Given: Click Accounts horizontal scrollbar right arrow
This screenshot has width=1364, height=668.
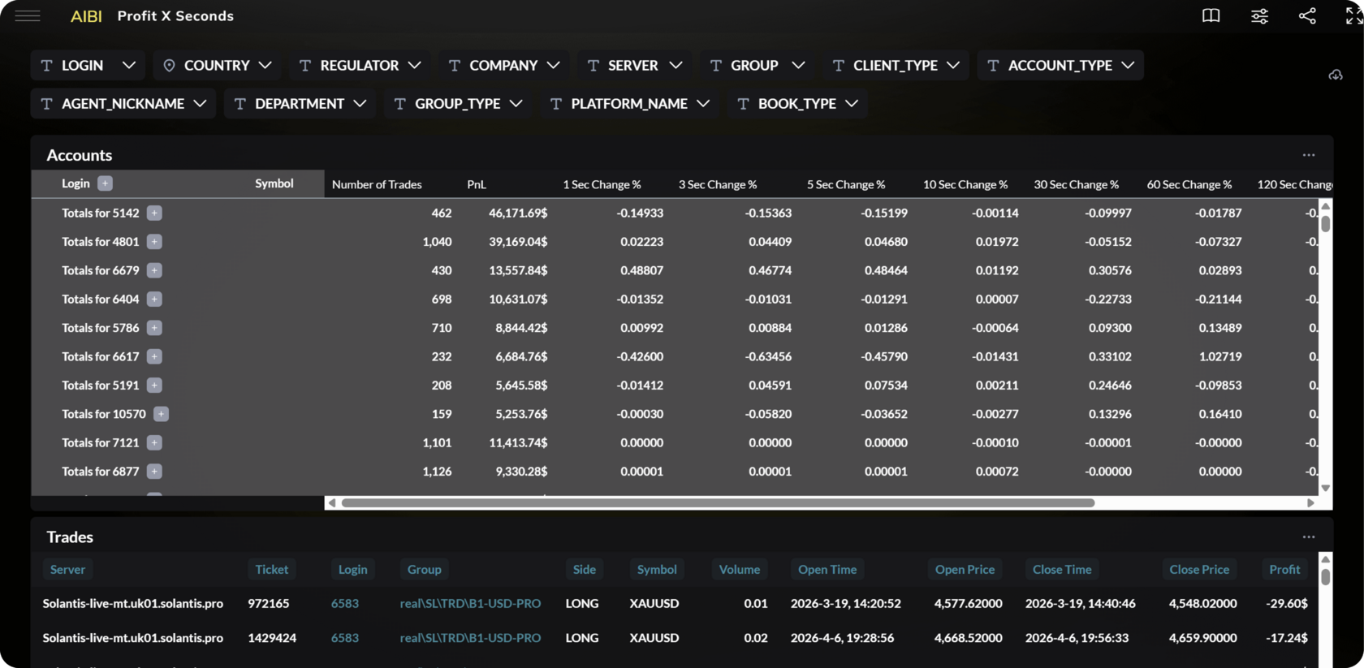Looking at the screenshot, I should pyautogui.click(x=1310, y=503).
